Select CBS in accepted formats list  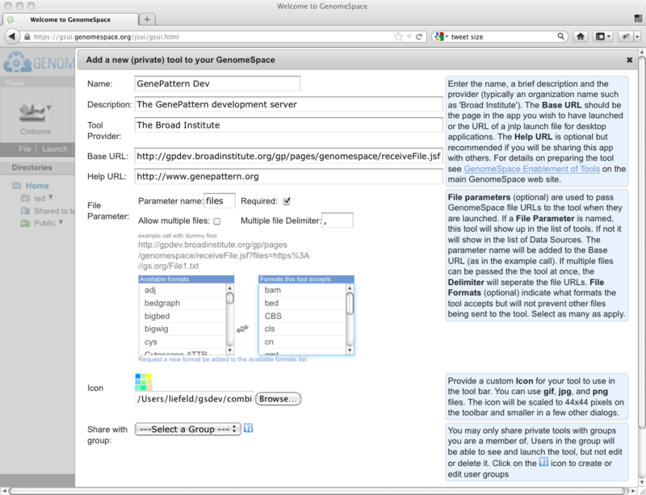(x=302, y=316)
